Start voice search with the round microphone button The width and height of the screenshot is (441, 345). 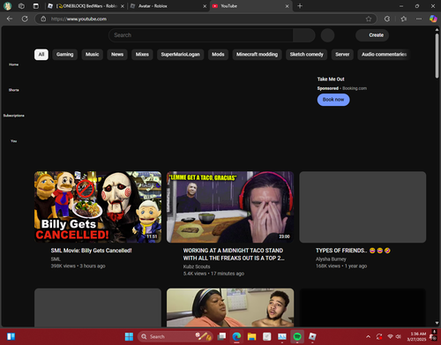[x=327, y=35]
